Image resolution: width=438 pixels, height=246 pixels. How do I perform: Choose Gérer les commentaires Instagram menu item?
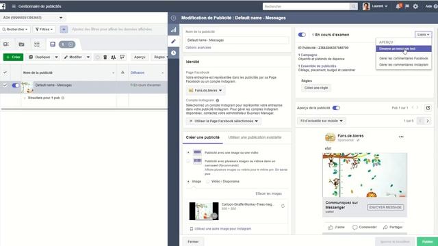pyautogui.click(x=404, y=65)
